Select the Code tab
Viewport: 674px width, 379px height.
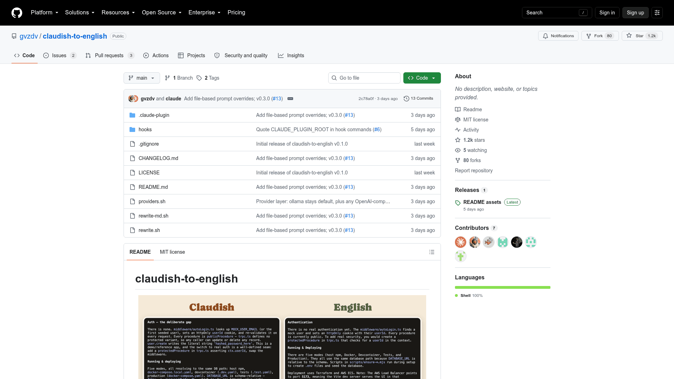pyautogui.click(x=24, y=55)
